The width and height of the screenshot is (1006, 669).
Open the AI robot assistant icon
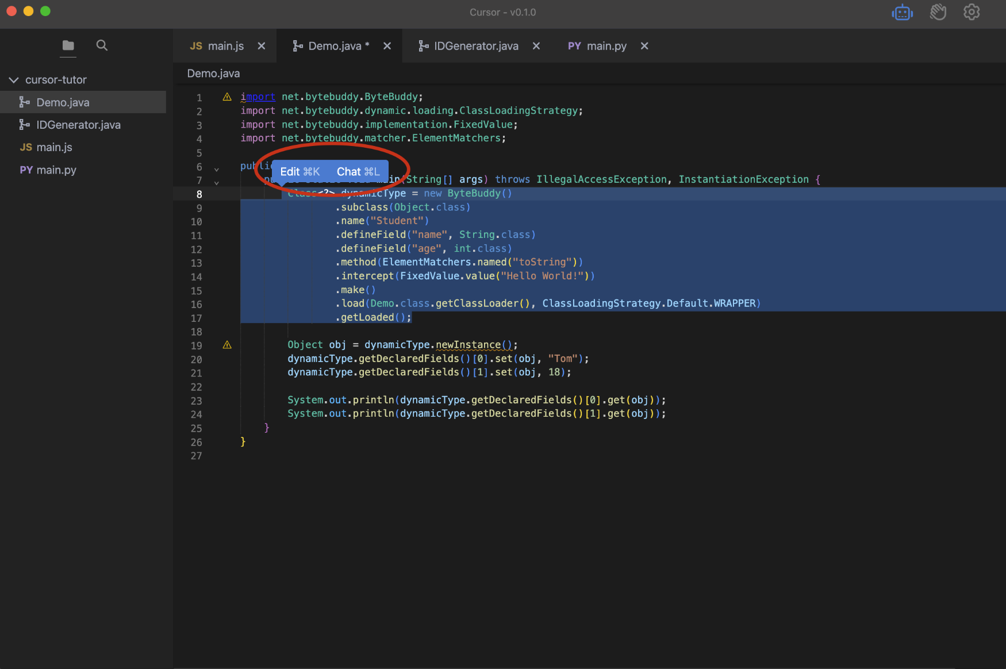(903, 12)
